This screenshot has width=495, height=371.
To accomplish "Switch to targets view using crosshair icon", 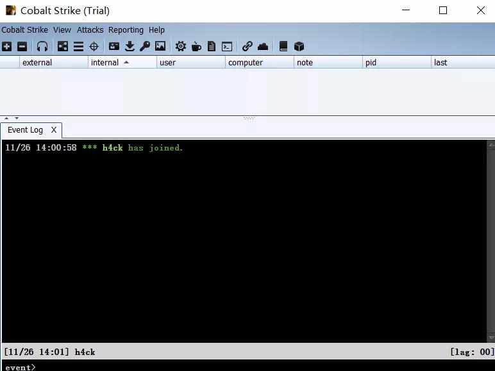I will [94, 46].
